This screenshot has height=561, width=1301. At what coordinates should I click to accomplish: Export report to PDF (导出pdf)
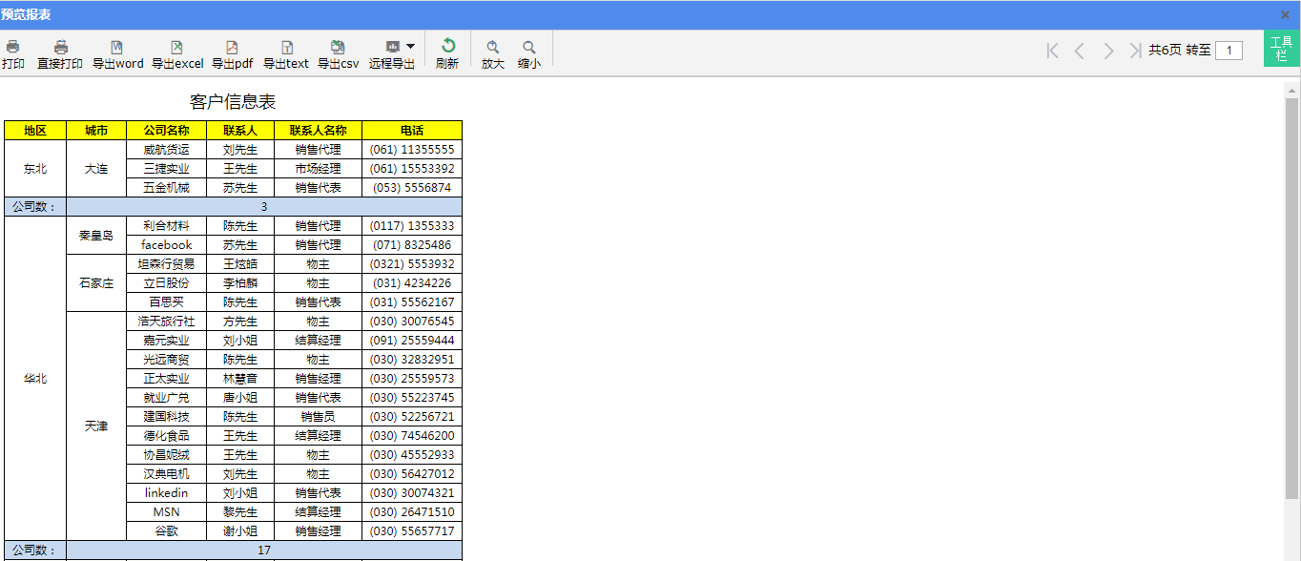point(232,48)
